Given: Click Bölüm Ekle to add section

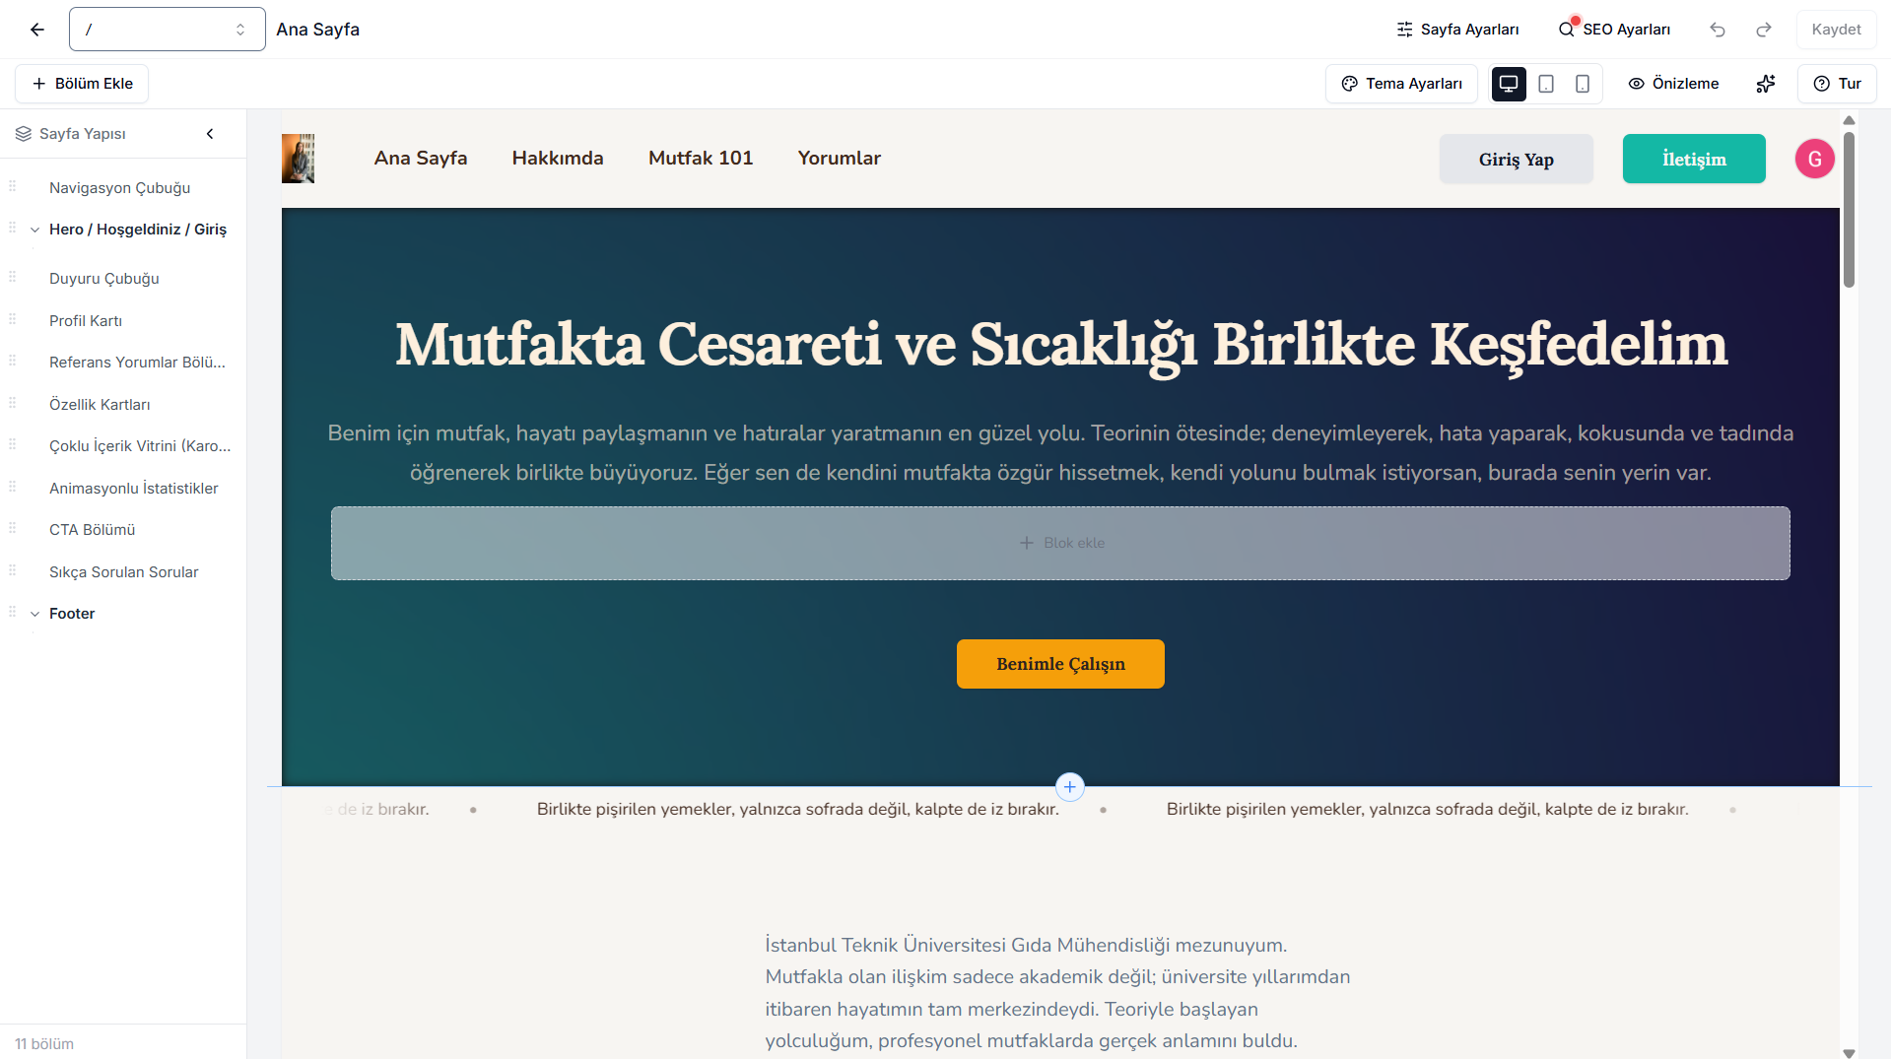Looking at the screenshot, I should tap(82, 84).
